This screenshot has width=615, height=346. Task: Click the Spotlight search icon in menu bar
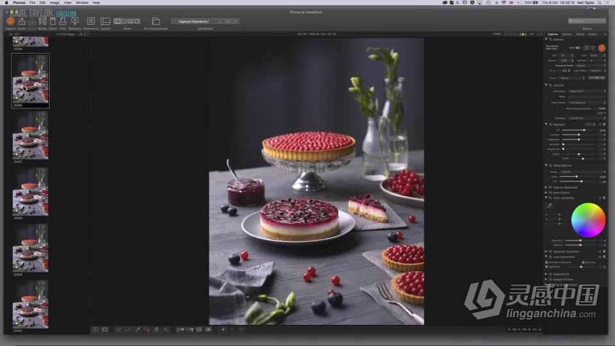(x=600, y=3)
